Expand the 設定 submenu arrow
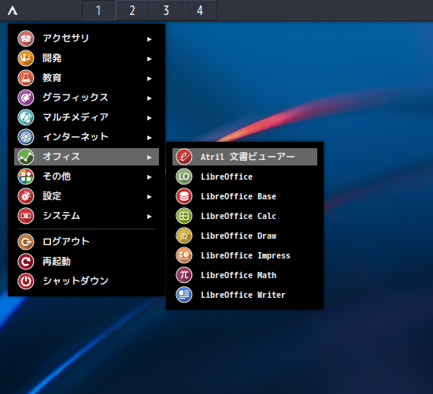The image size is (433, 394). coord(149,197)
